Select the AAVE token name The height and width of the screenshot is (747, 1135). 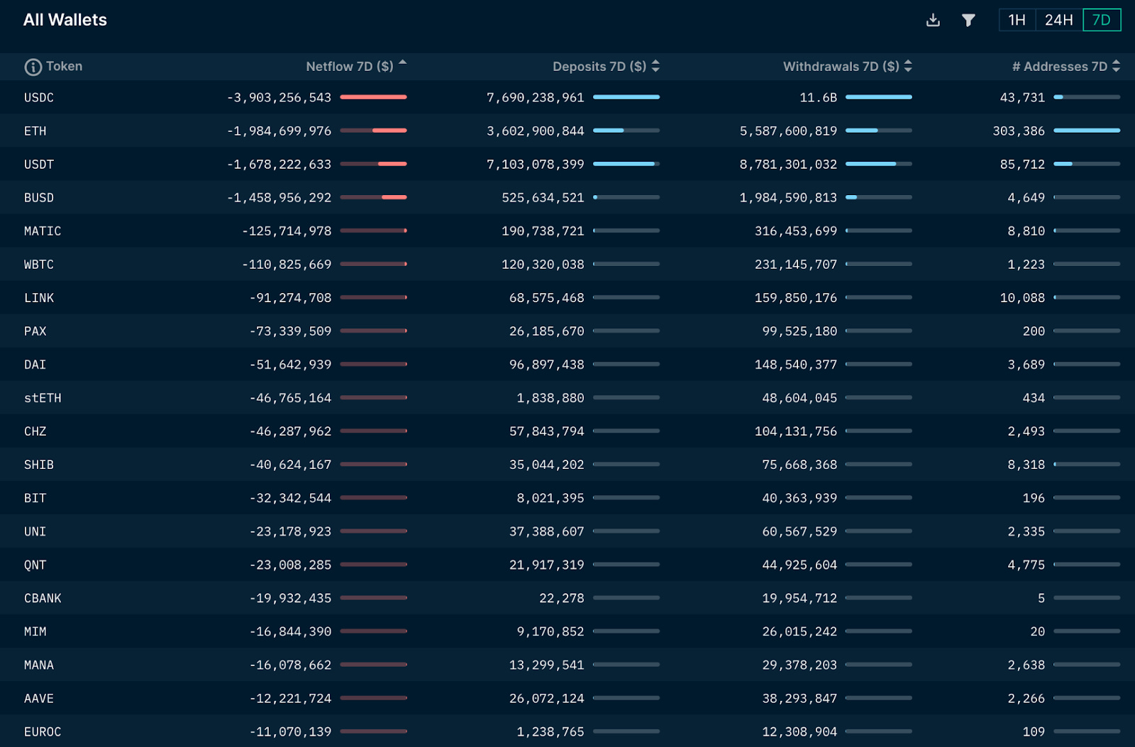pyautogui.click(x=39, y=698)
